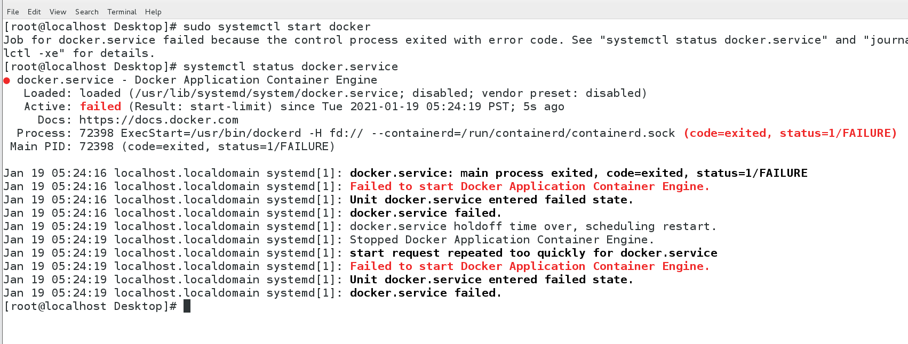
Task: Click the final root prompt line
Action: (x=91, y=306)
